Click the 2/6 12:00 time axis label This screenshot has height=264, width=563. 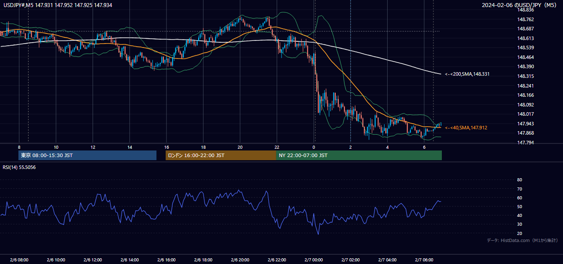click(x=93, y=260)
